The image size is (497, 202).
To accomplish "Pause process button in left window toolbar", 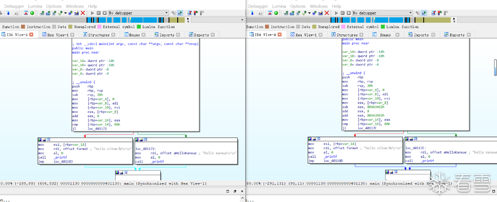I will click(x=99, y=13).
